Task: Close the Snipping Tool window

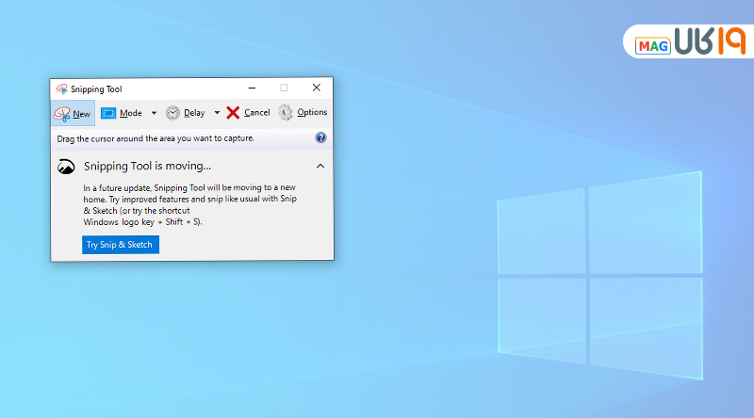Action: click(317, 88)
